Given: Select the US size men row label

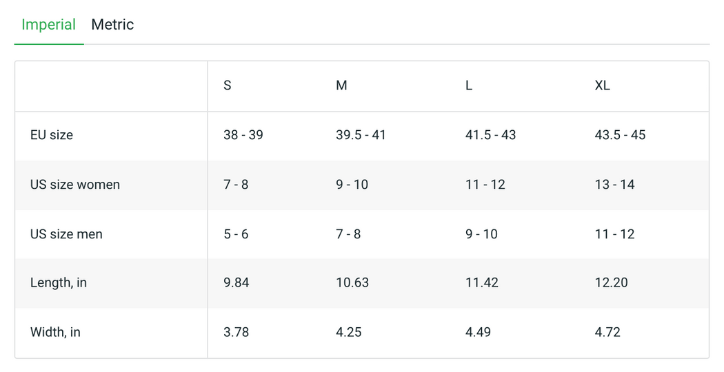Looking at the screenshot, I should pos(66,234).
